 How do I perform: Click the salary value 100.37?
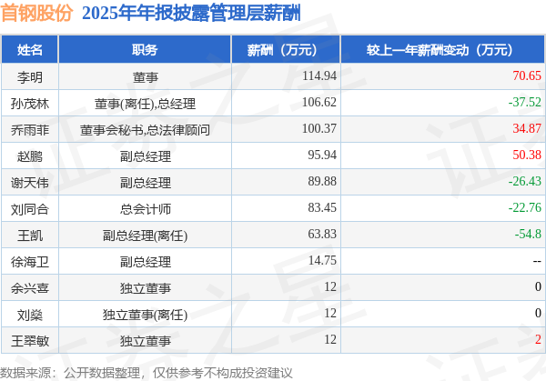[319, 128]
